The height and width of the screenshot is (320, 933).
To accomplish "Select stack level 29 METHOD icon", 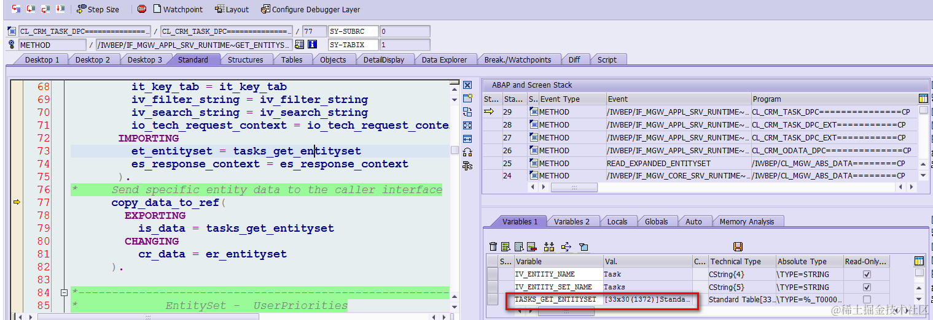I will (x=534, y=112).
